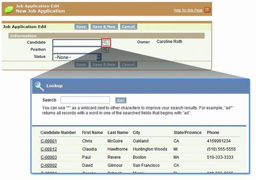Click the bottom Save button
This screenshot has width=256, height=180.
(81, 65)
